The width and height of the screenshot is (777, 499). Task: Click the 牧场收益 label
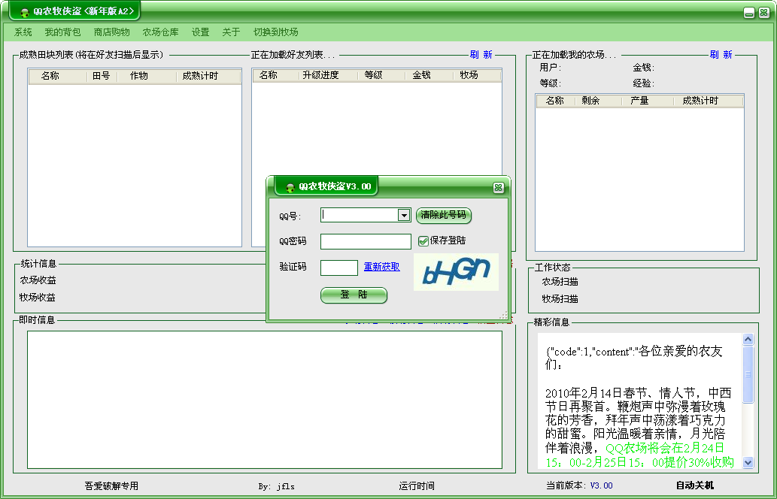coord(38,298)
